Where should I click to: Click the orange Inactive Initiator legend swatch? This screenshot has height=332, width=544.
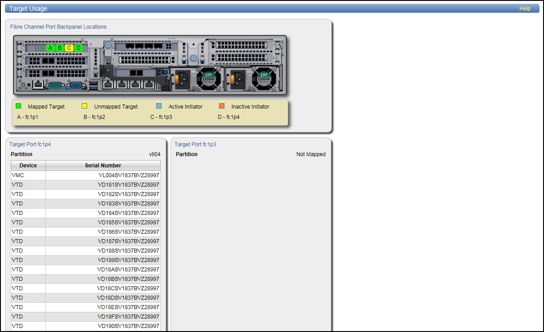(x=222, y=106)
